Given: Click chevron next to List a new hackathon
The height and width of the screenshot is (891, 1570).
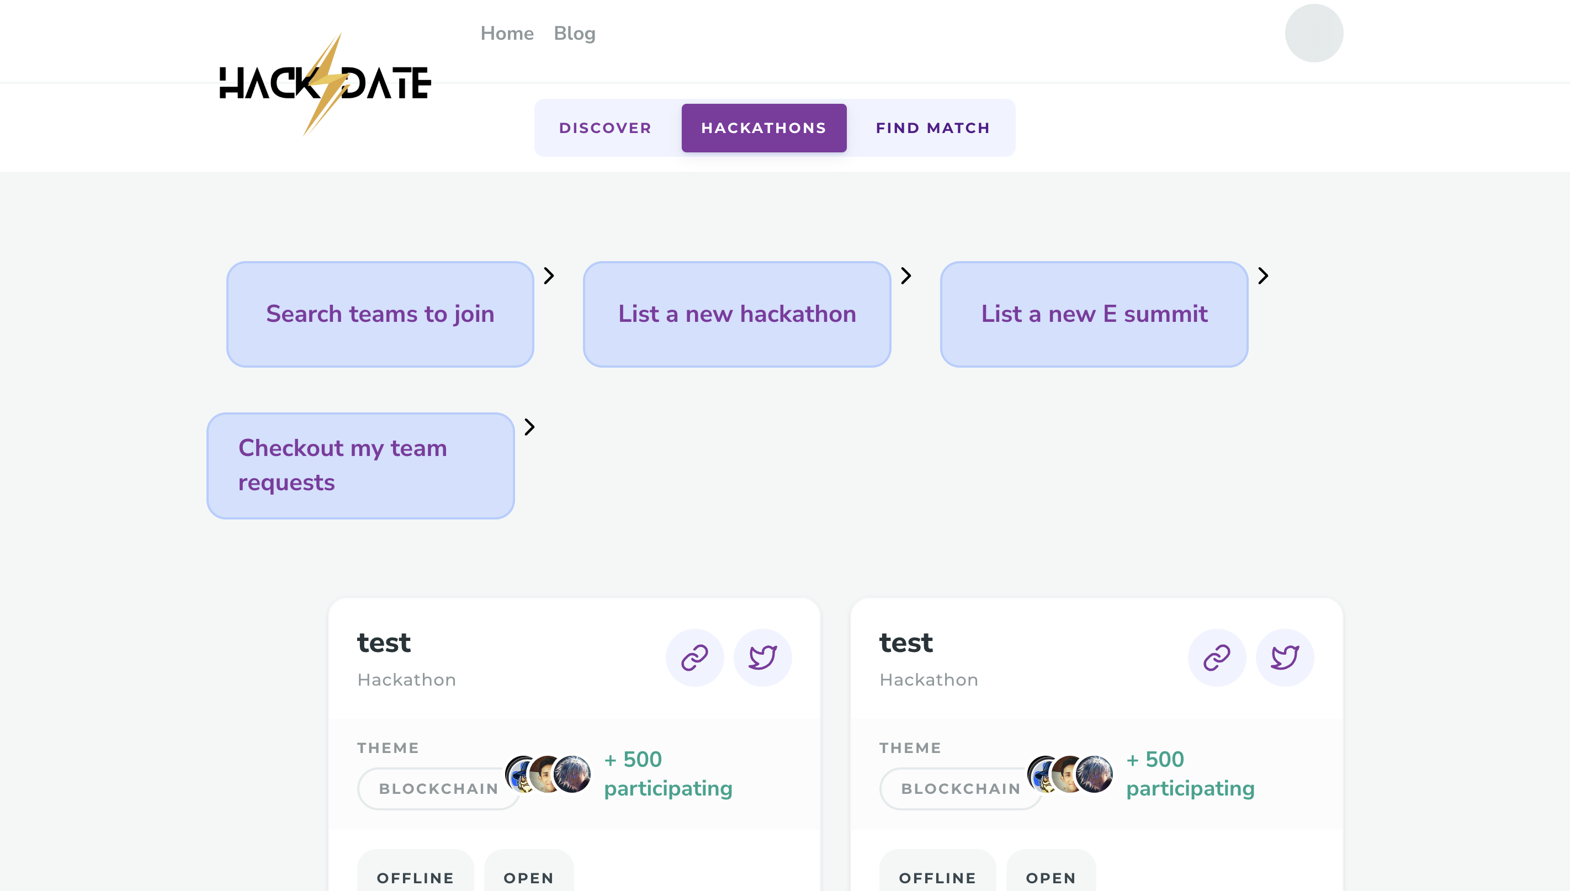Looking at the screenshot, I should tap(906, 276).
